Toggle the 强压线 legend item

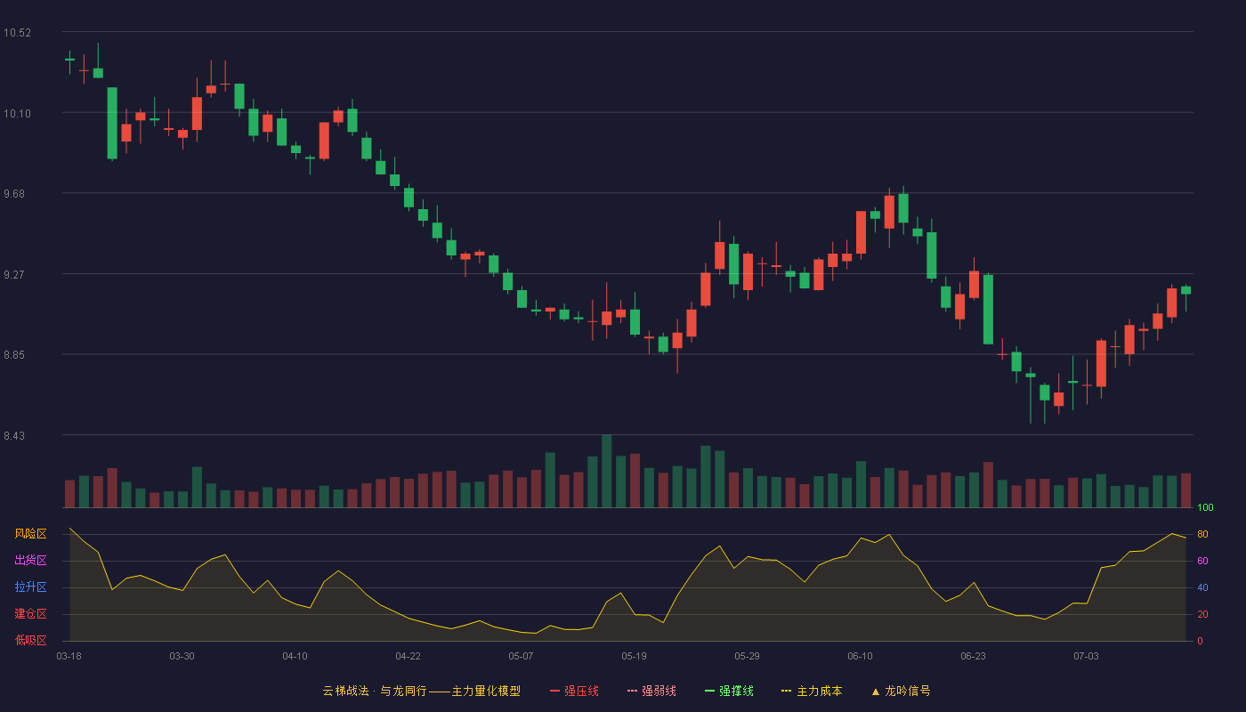[x=574, y=691]
